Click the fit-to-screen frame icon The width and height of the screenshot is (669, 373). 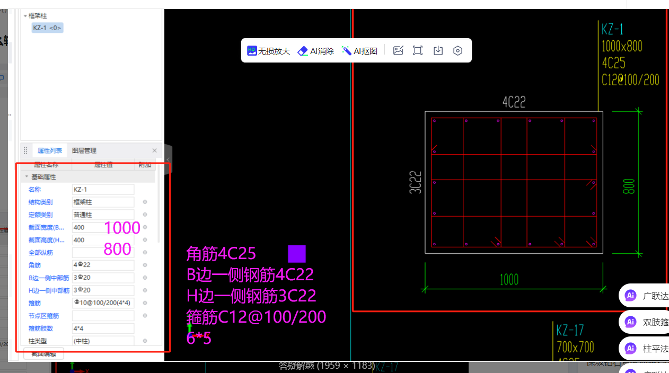pos(418,51)
